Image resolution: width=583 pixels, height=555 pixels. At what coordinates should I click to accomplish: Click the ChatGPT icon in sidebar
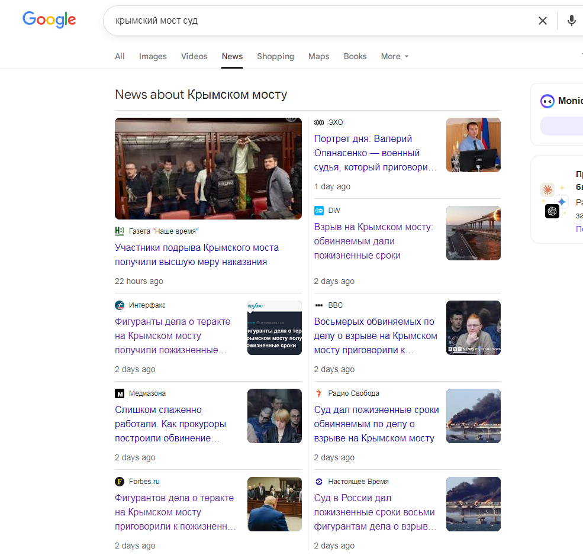pos(552,211)
